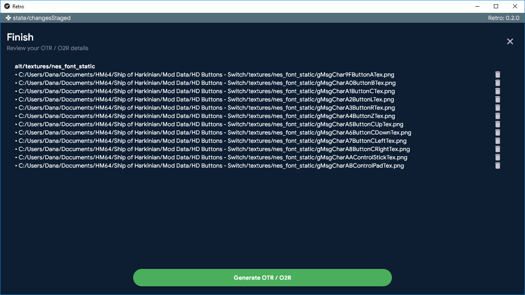Select the gMsgCharA0ButtonBTex.png file path
The width and height of the screenshot is (525, 295).
pos(207,83)
